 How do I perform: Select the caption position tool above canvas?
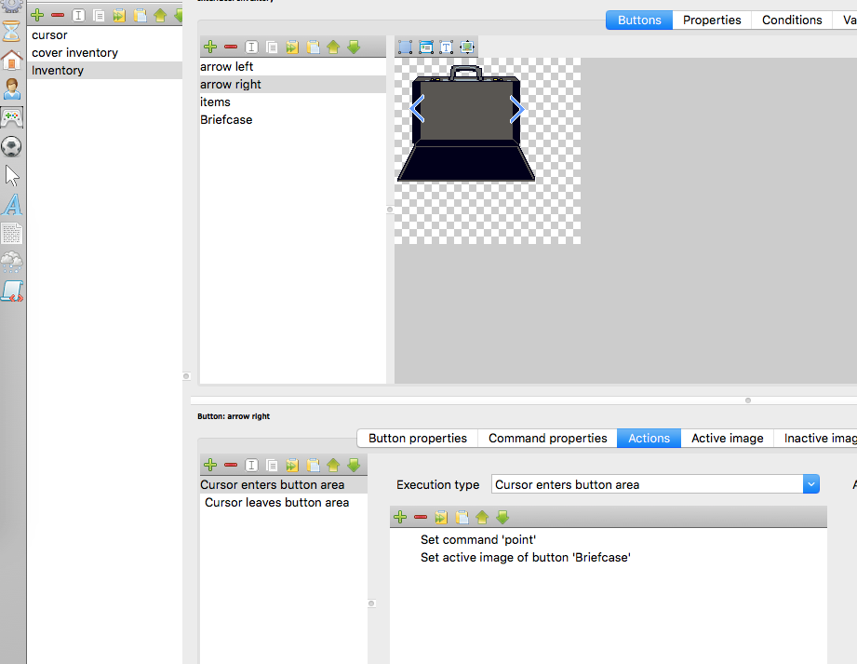pyautogui.click(x=426, y=47)
